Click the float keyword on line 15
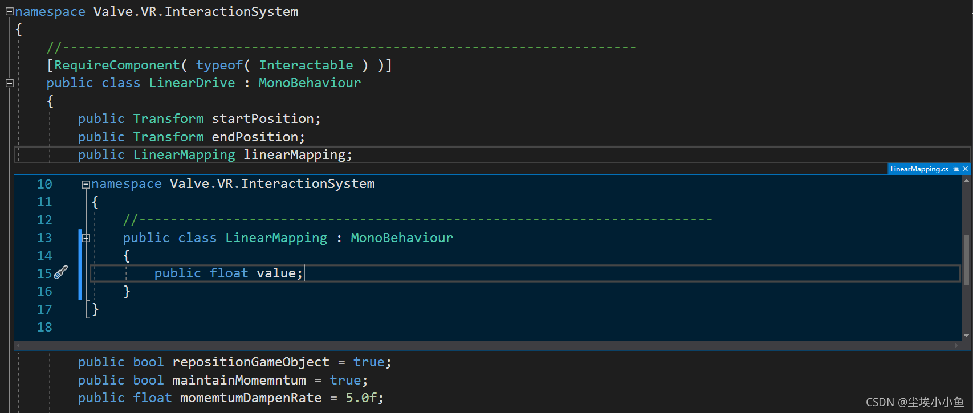Screen dimensions: 973x413 tap(229, 273)
